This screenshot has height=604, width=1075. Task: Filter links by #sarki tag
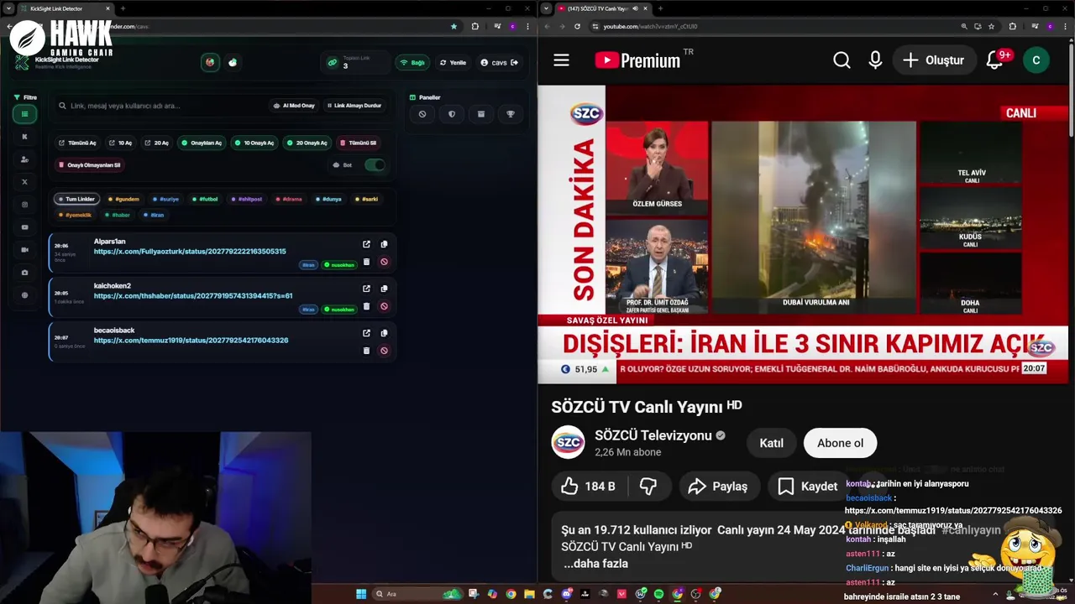pyautogui.click(x=367, y=199)
